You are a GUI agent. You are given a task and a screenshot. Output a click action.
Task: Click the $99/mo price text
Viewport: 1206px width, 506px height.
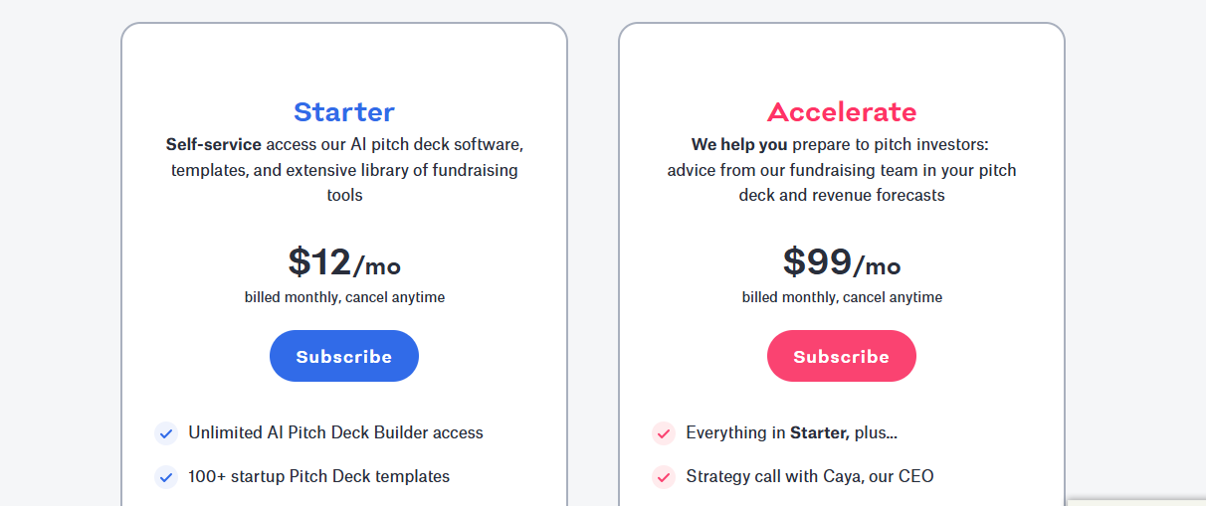842,262
